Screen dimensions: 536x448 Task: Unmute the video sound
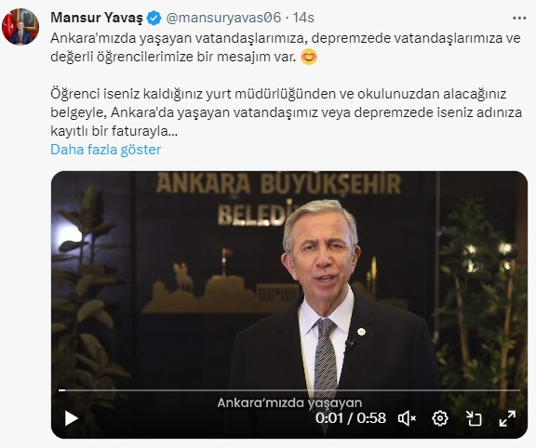407,418
